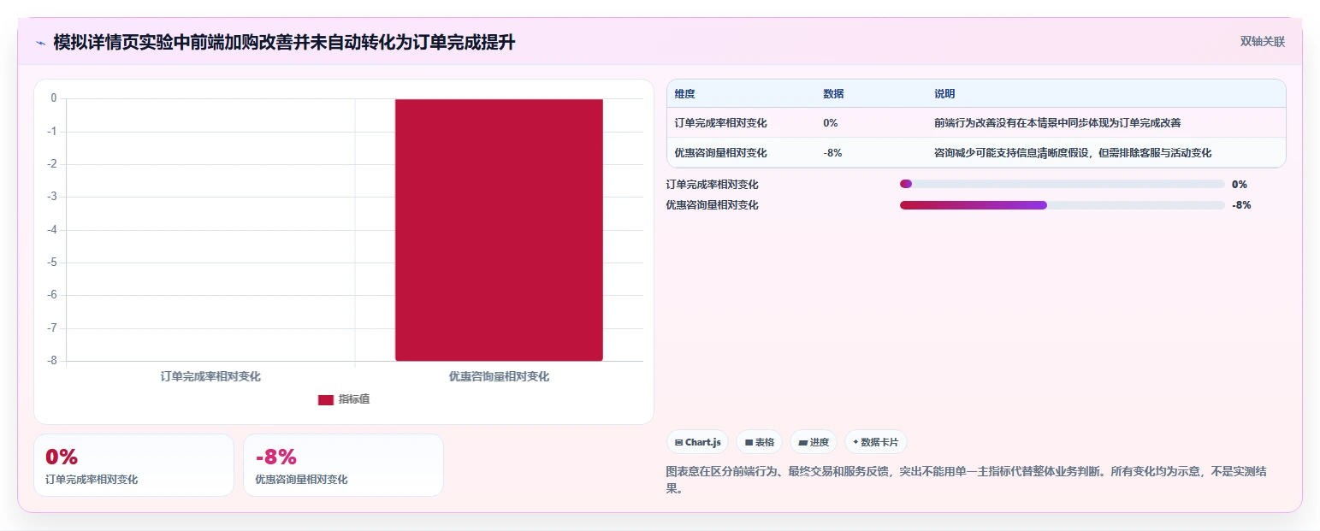Click the 0% data card
The width and height of the screenshot is (1320, 531).
(x=133, y=465)
